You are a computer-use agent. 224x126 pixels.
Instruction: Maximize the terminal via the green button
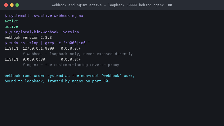18,5
